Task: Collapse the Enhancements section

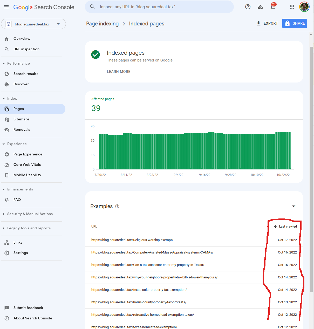Action: pos(4,189)
